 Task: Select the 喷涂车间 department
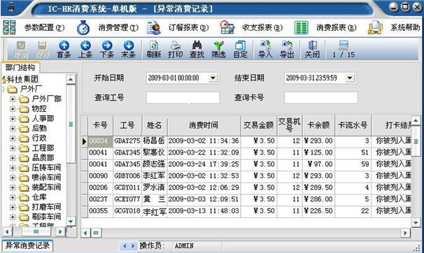(x=46, y=178)
